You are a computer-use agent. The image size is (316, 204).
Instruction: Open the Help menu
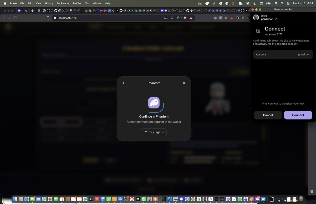click(108, 3)
